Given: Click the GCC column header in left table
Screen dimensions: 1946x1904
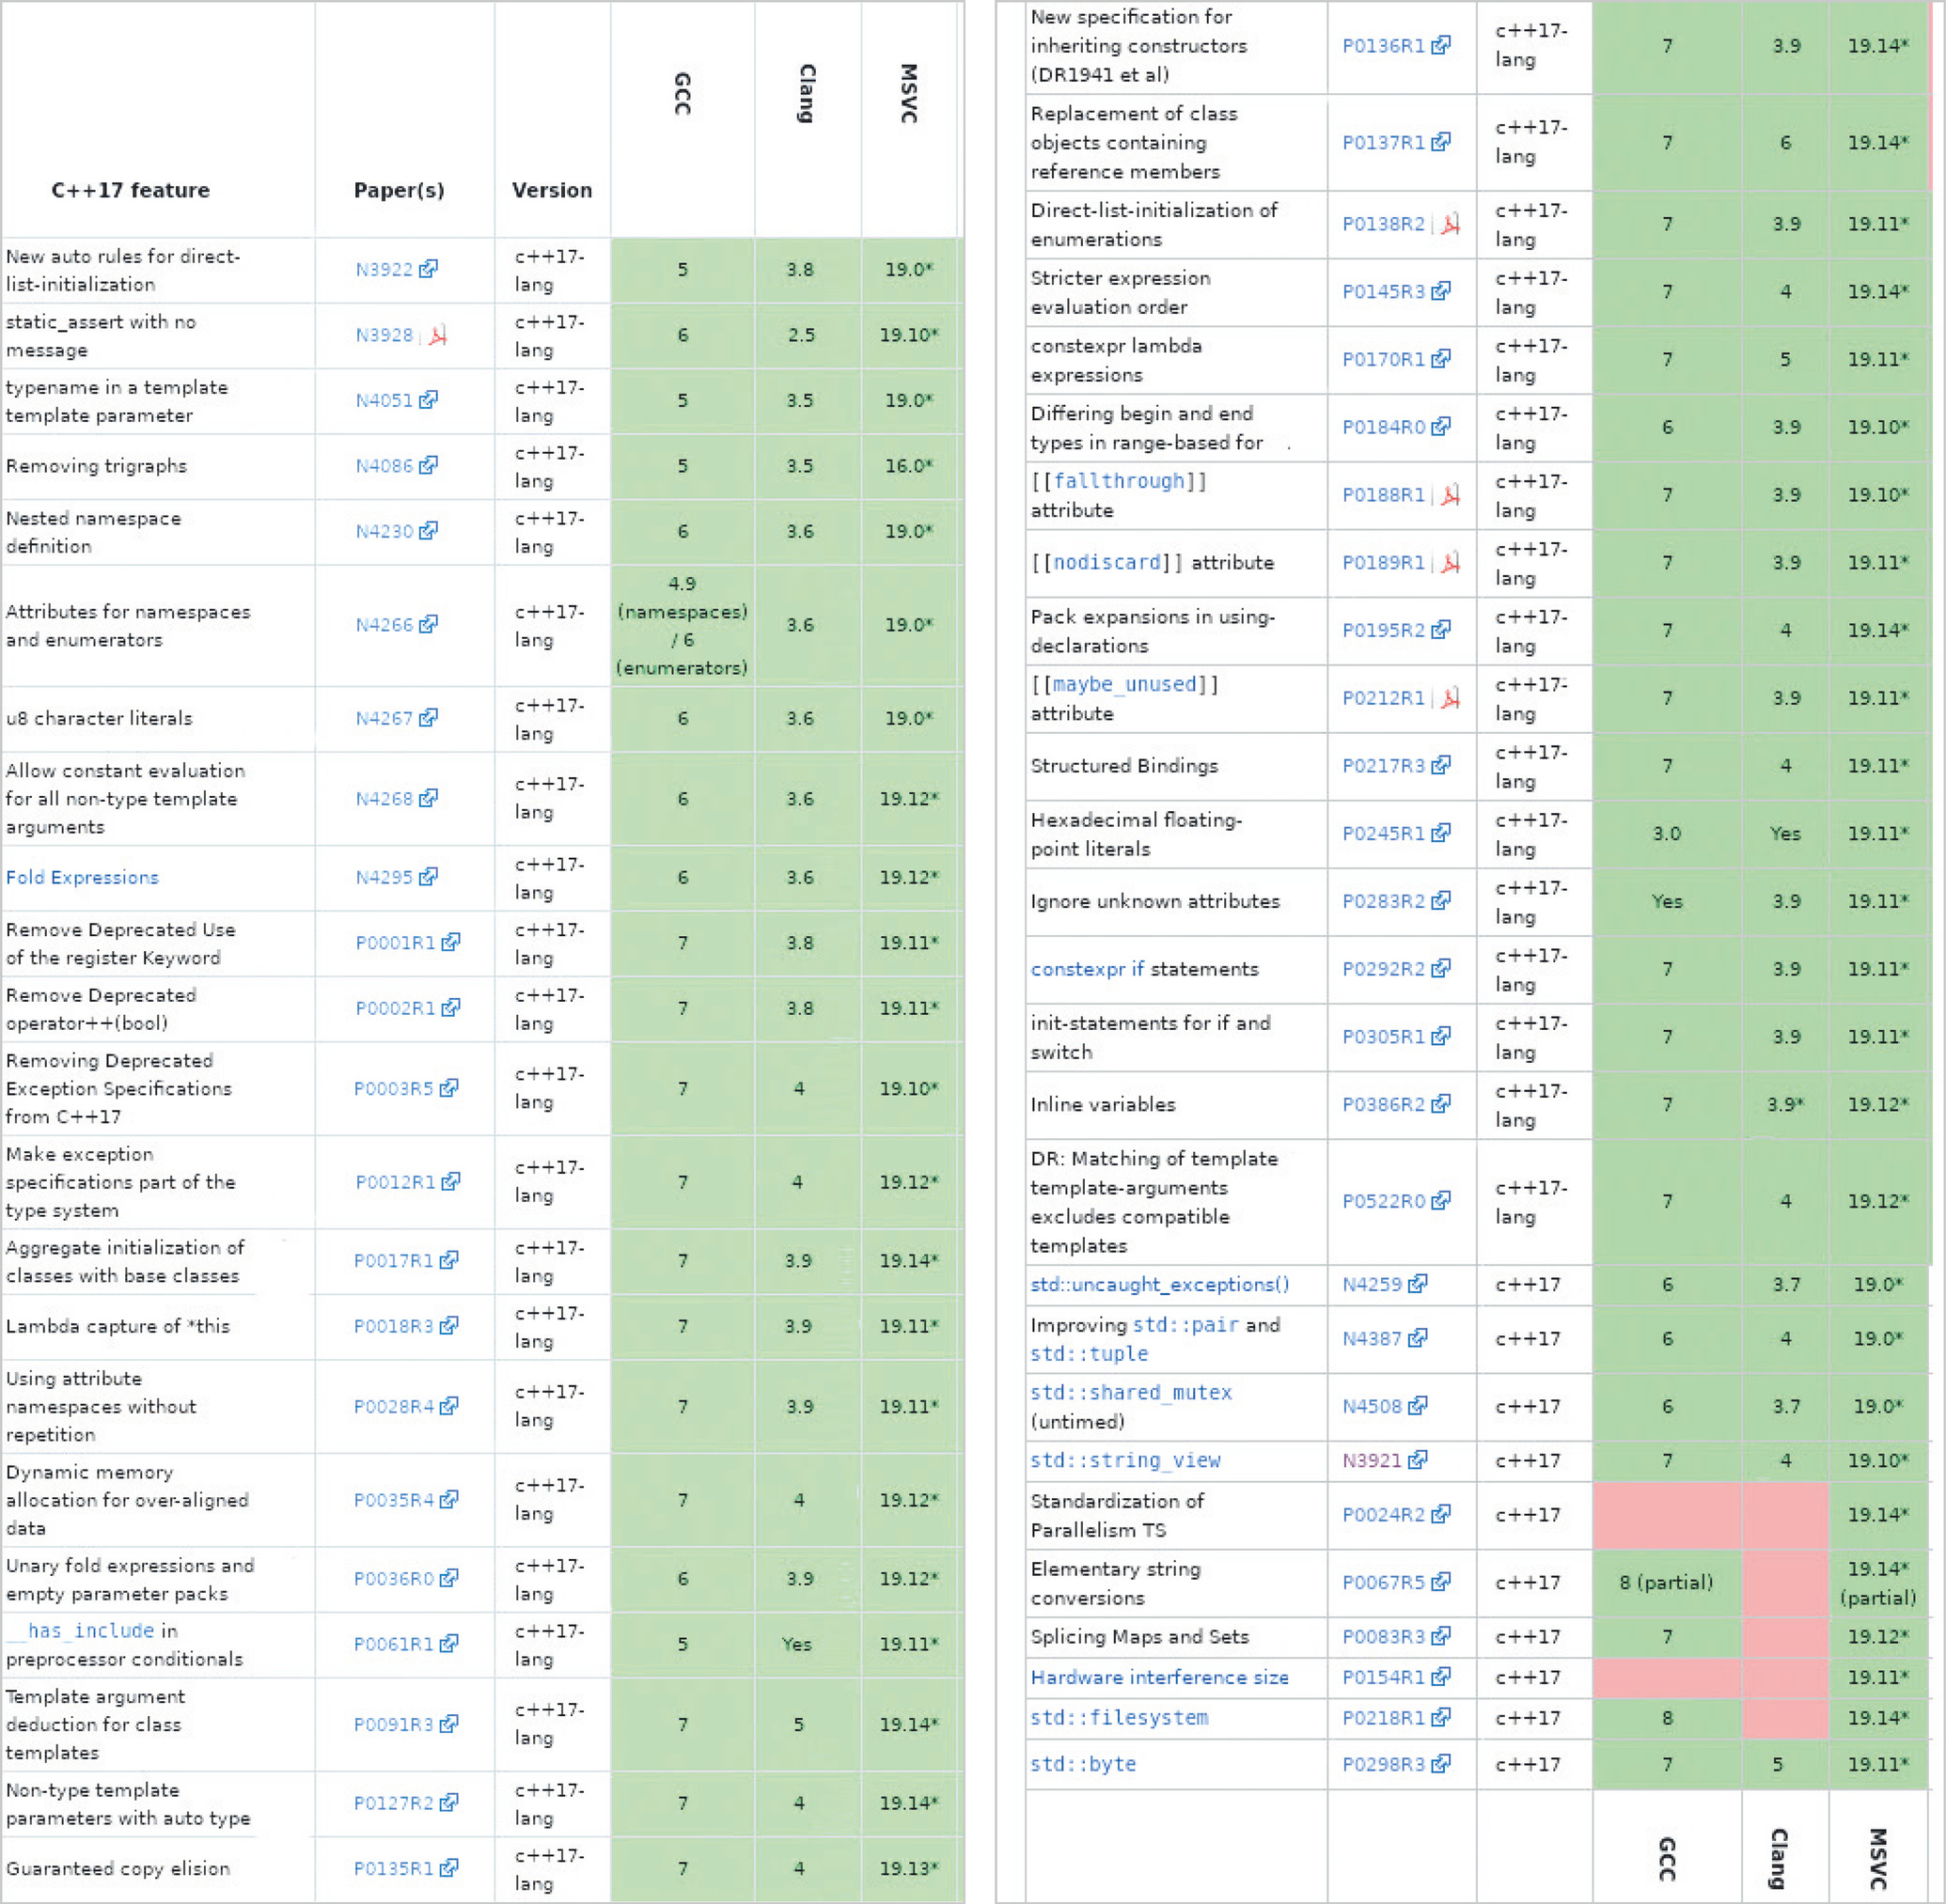Looking at the screenshot, I should tap(683, 94).
